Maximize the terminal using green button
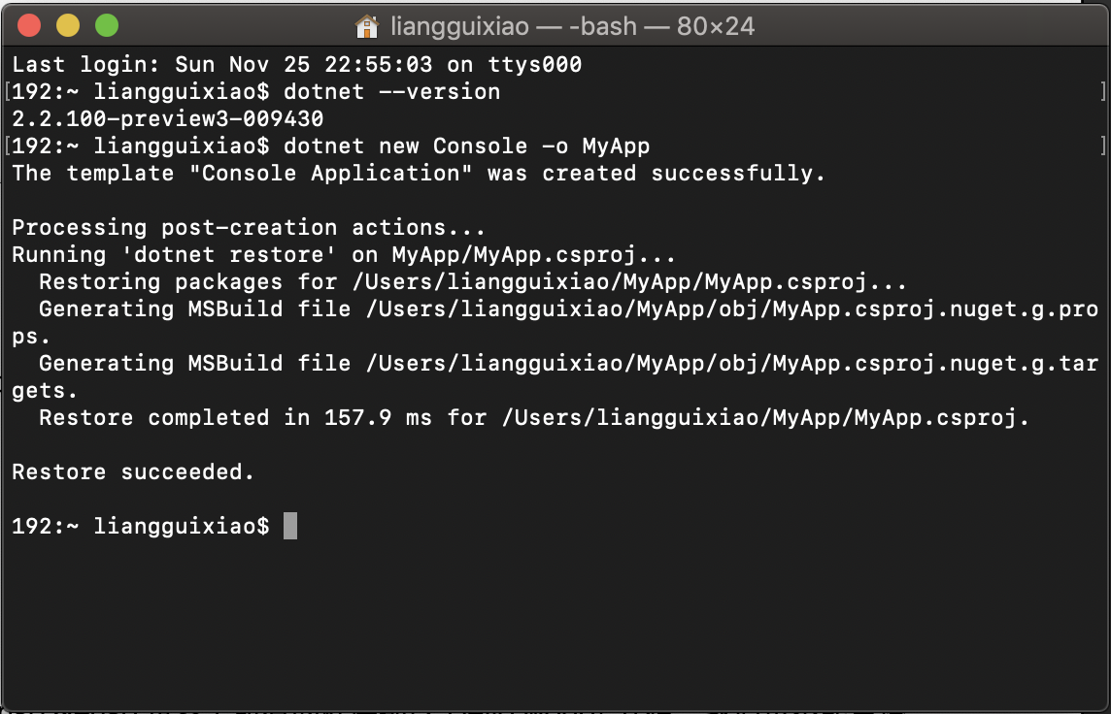Viewport: 1111px width, 714px height. pyautogui.click(x=107, y=25)
